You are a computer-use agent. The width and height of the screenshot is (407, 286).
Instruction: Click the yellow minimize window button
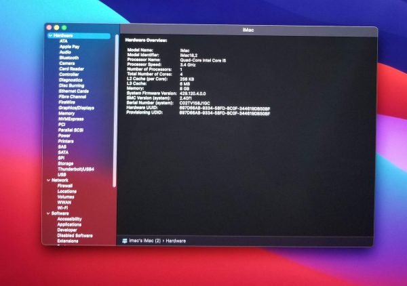coord(57,27)
